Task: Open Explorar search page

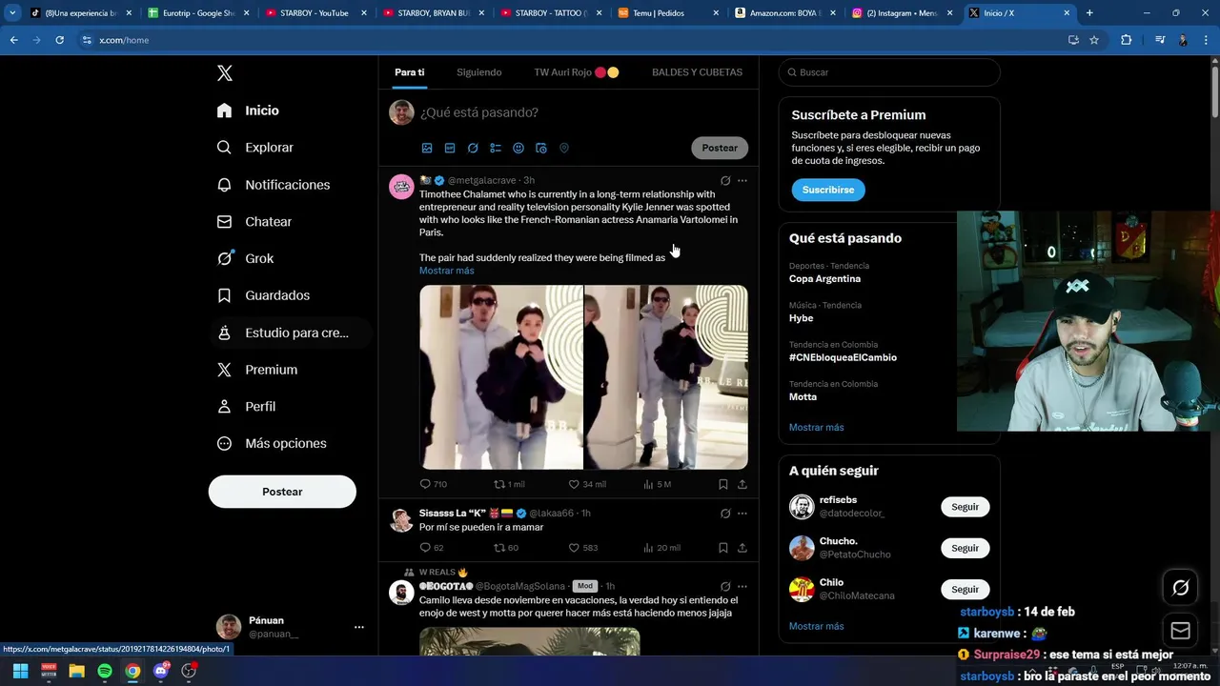Action: click(x=255, y=148)
